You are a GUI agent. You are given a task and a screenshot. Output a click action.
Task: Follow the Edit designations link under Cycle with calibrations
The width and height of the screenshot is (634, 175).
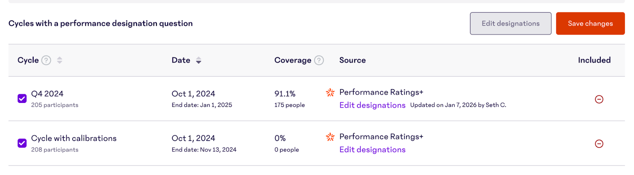(x=372, y=150)
